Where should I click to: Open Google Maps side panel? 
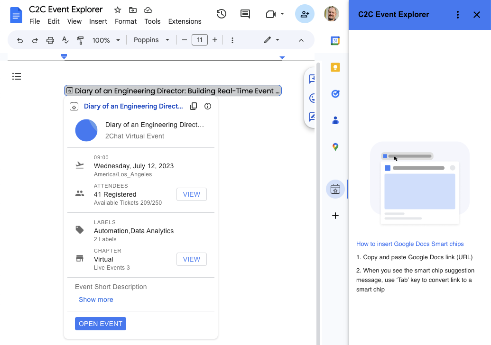(x=335, y=147)
